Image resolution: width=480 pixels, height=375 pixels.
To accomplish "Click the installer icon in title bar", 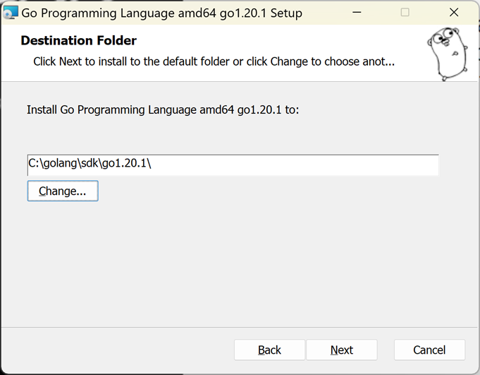I will click(11, 13).
